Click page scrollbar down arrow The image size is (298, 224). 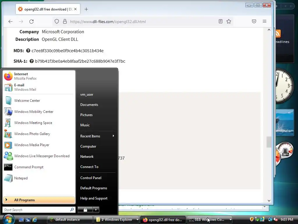(269, 200)
